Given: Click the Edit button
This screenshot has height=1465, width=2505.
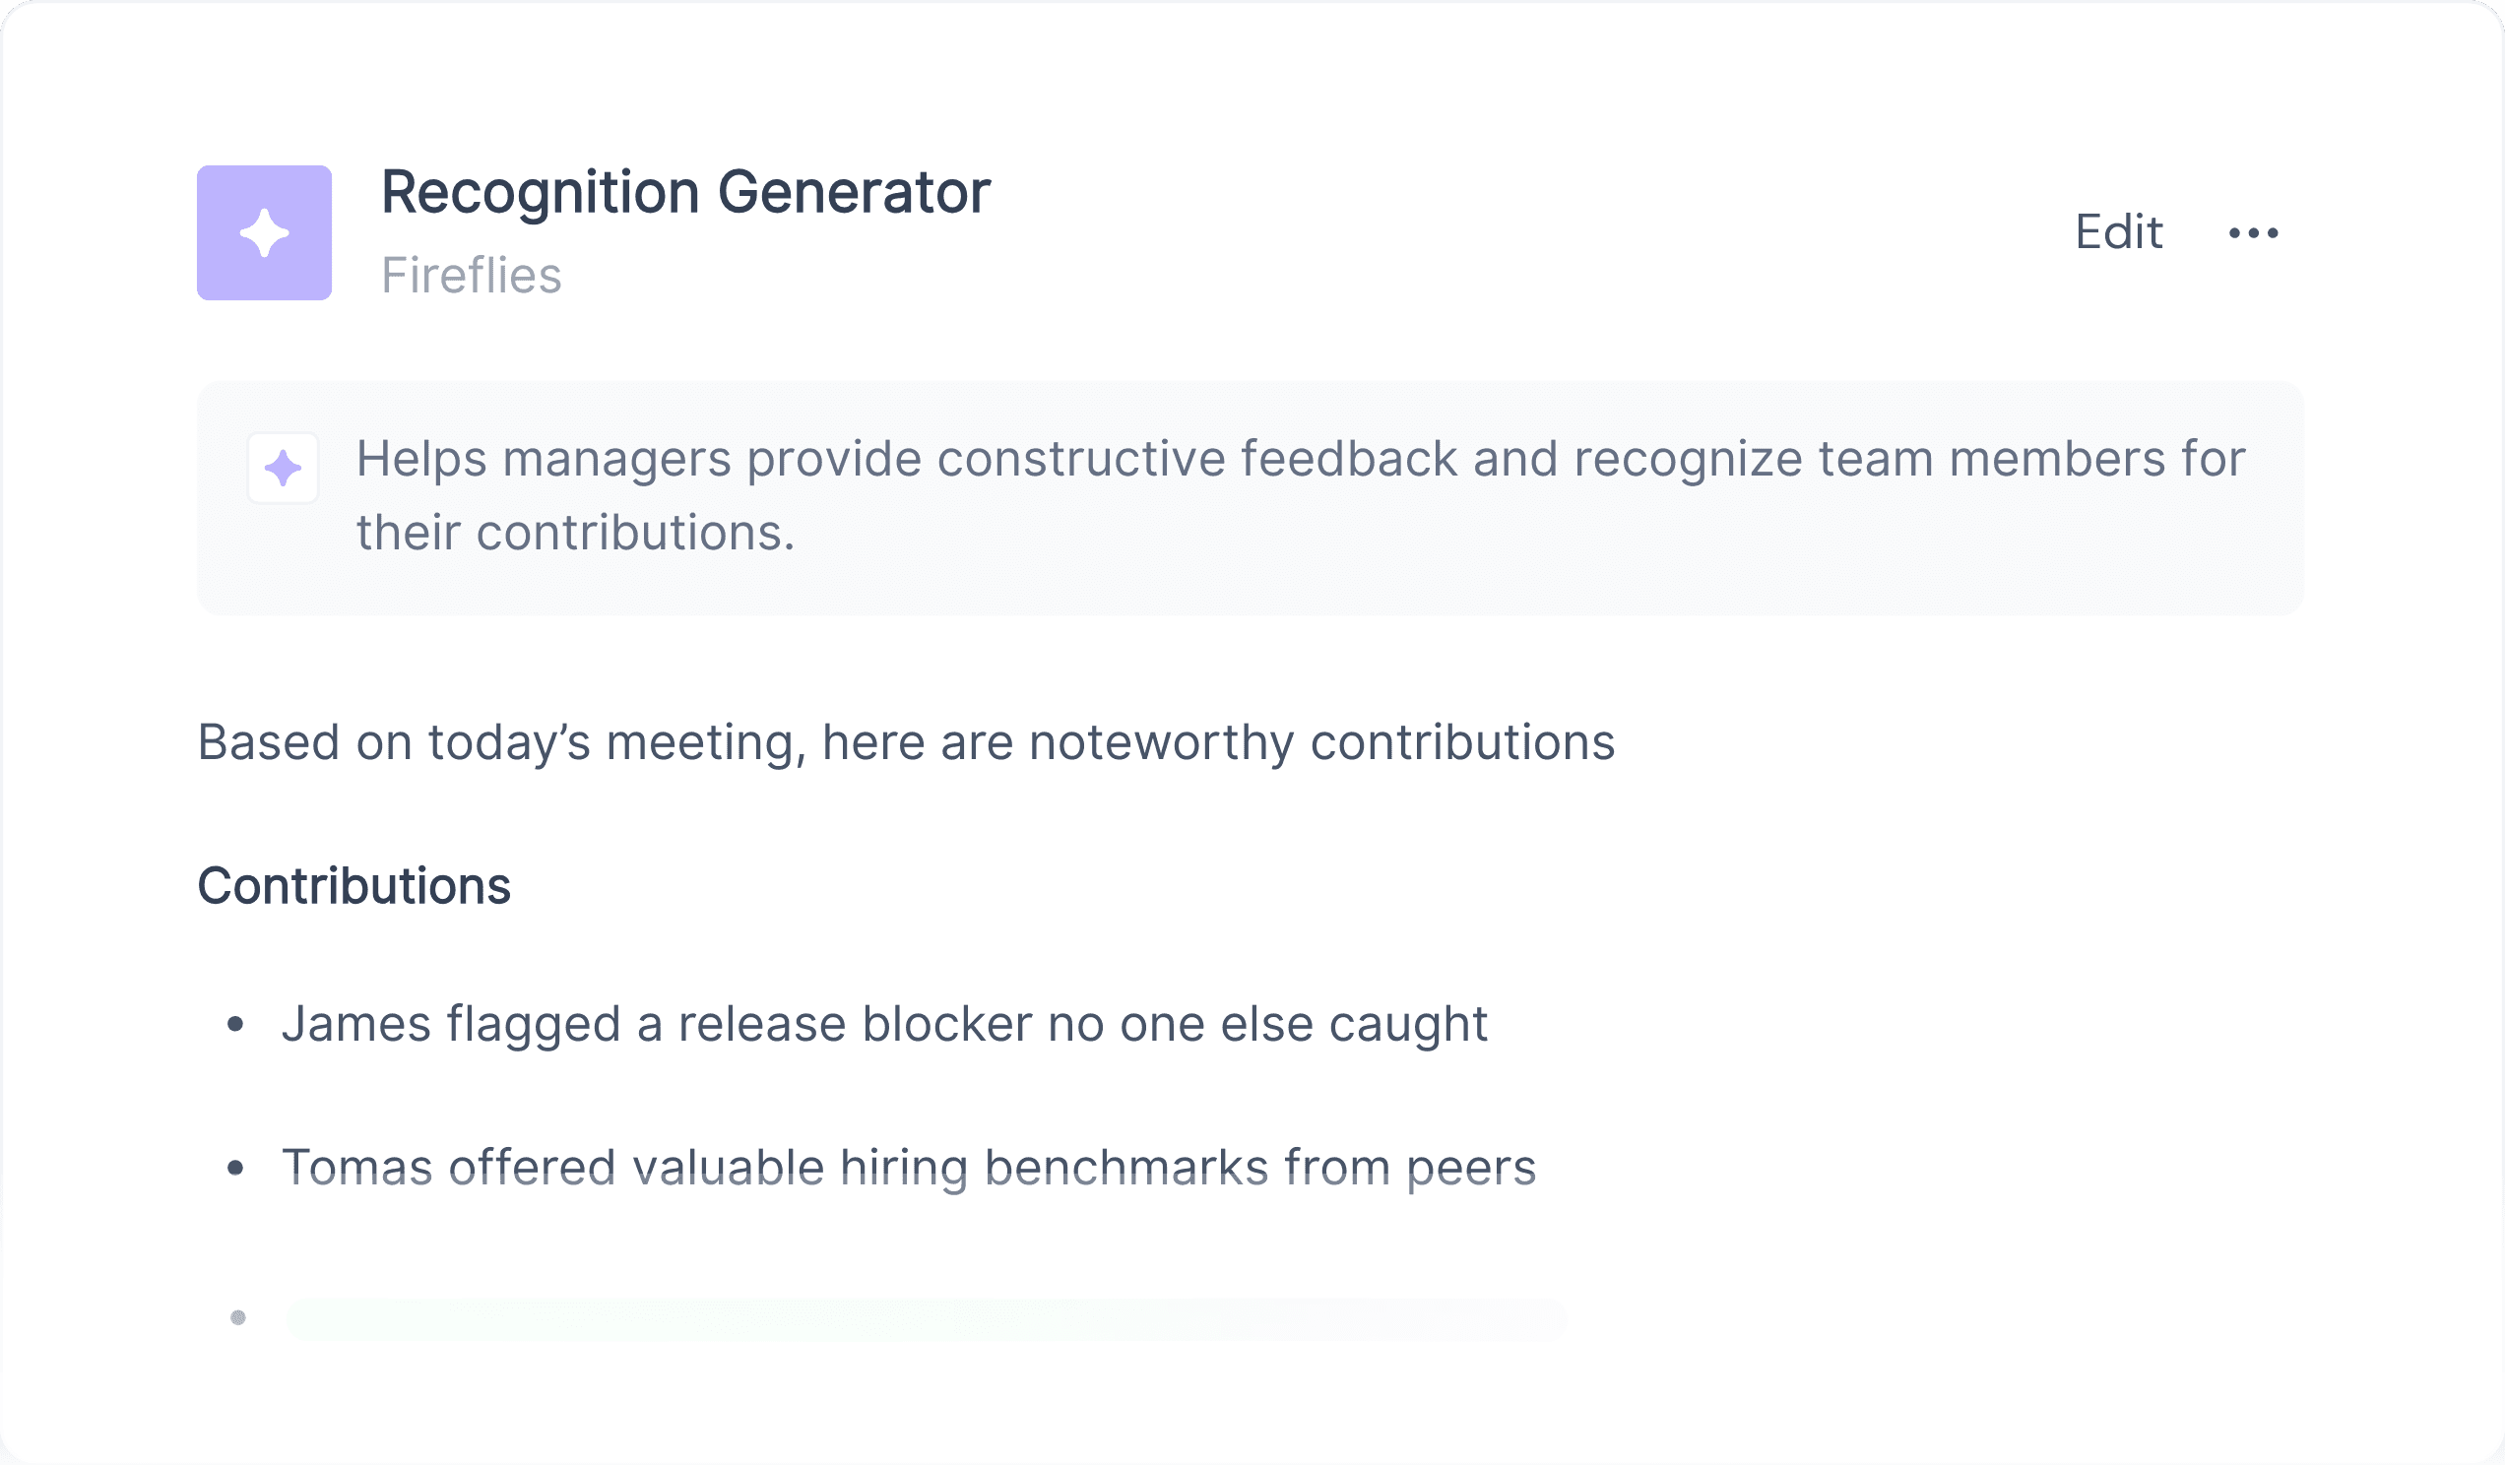Looking at the screenshot, I should point(2118,232).
